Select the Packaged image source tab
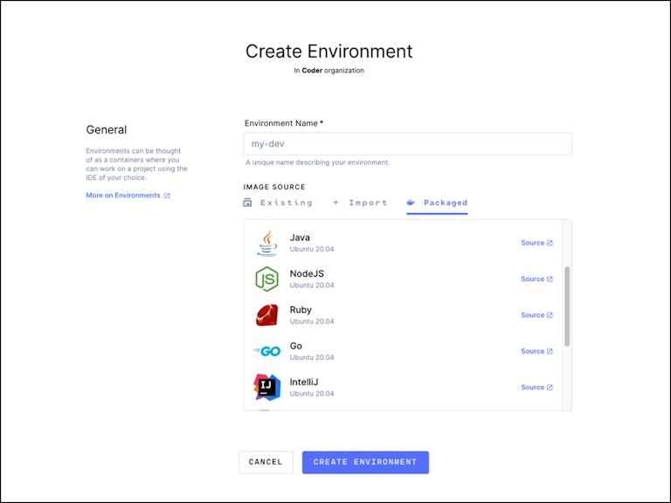The width and height of the screenshot is (671, 503). (x=437, y=203)
